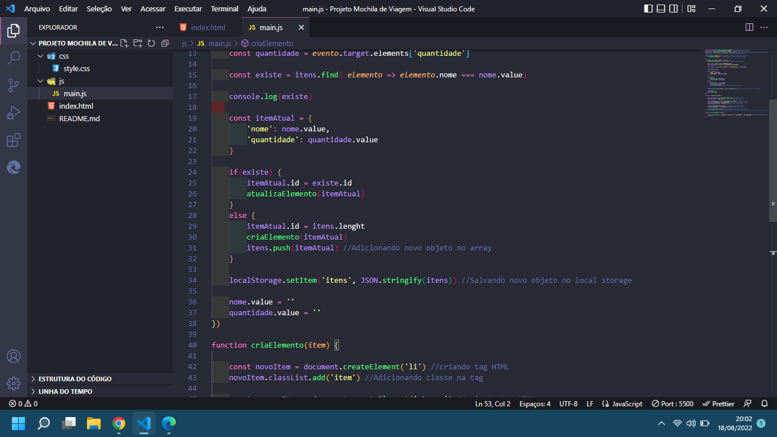Toggle the primary side bar
This screenshot has width=777, height=437.
click(648, 9)
